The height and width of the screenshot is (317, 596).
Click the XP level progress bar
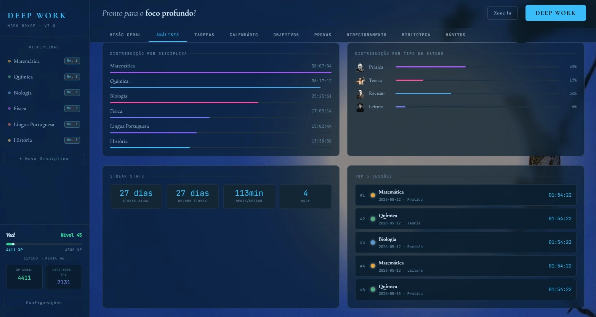pos(44,244)
